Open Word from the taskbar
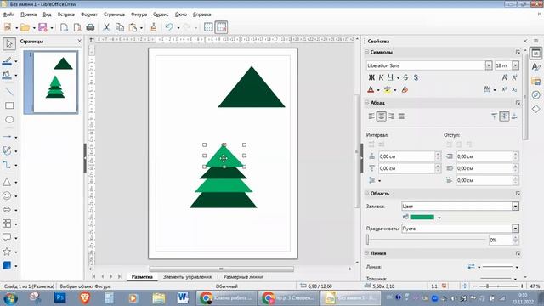The width and height of the screenshot is (544, 306). 183,297
